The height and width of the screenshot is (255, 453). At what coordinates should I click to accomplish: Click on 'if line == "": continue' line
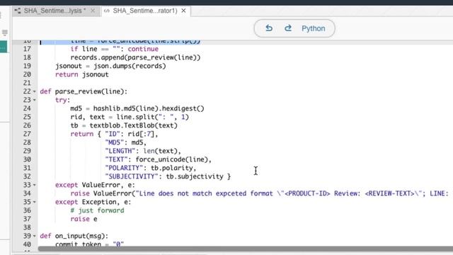tap(115, 49)
